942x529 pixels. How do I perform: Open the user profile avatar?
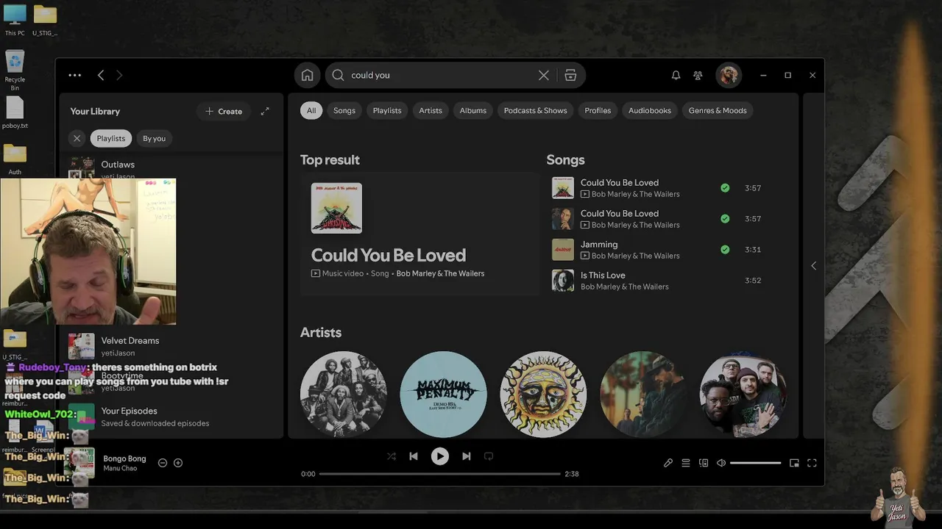[x=729, y=75]
